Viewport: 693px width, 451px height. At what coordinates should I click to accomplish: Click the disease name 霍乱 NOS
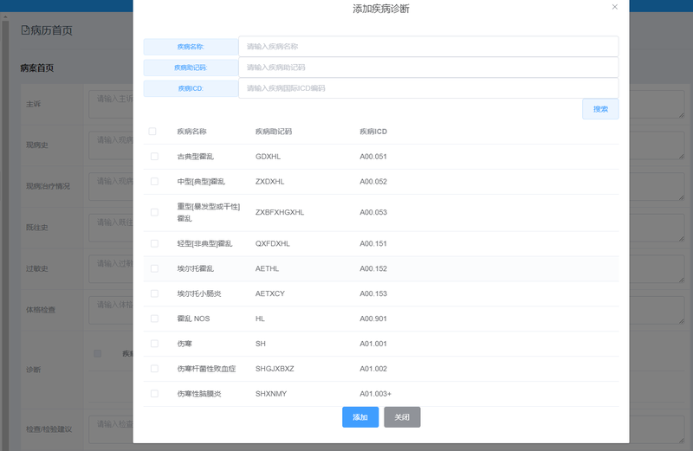point(193,319)
